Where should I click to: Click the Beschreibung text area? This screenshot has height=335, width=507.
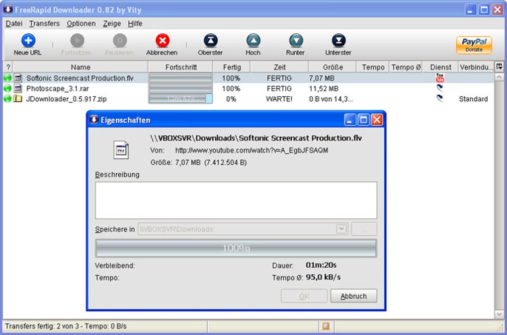coord(236,201)
